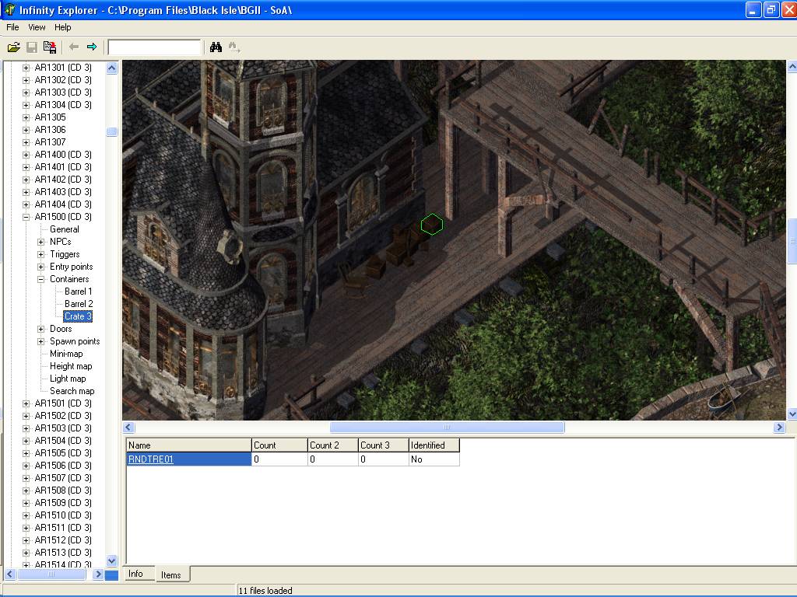
Task: Click the map scroll-left arrow
Action: click(x=128, y=428)
